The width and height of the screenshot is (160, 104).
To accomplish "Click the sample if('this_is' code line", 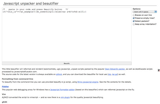I will pos(44,12).
